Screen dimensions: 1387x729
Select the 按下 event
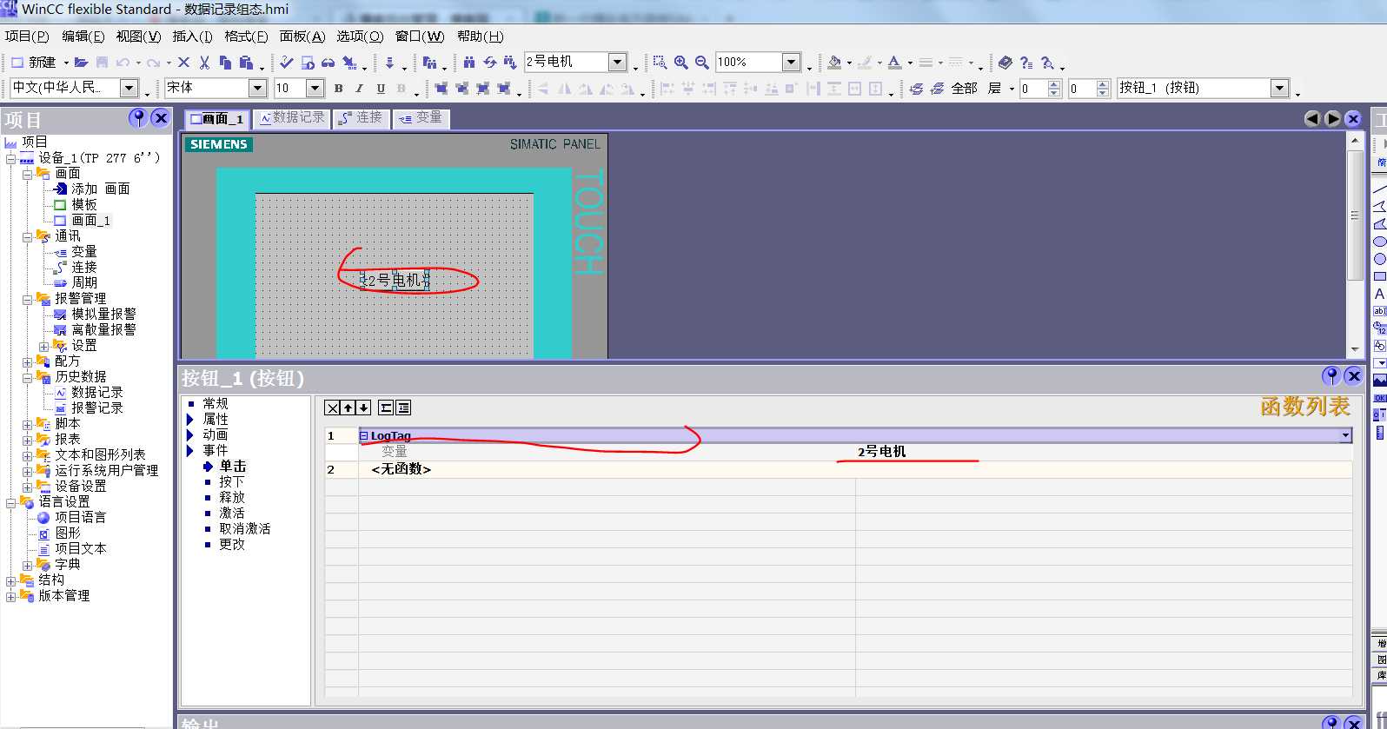[x=231, y=481]
